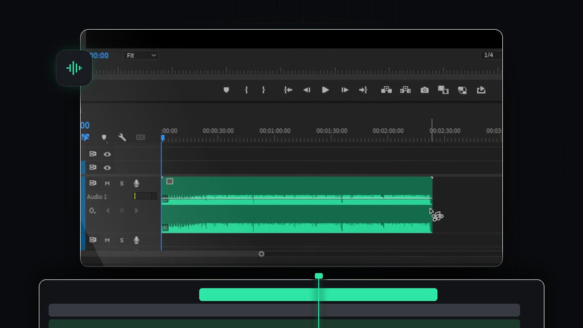
Task: Click the 00:01:00:00 mark on the time ruler
Action: (x=274, y=131)
